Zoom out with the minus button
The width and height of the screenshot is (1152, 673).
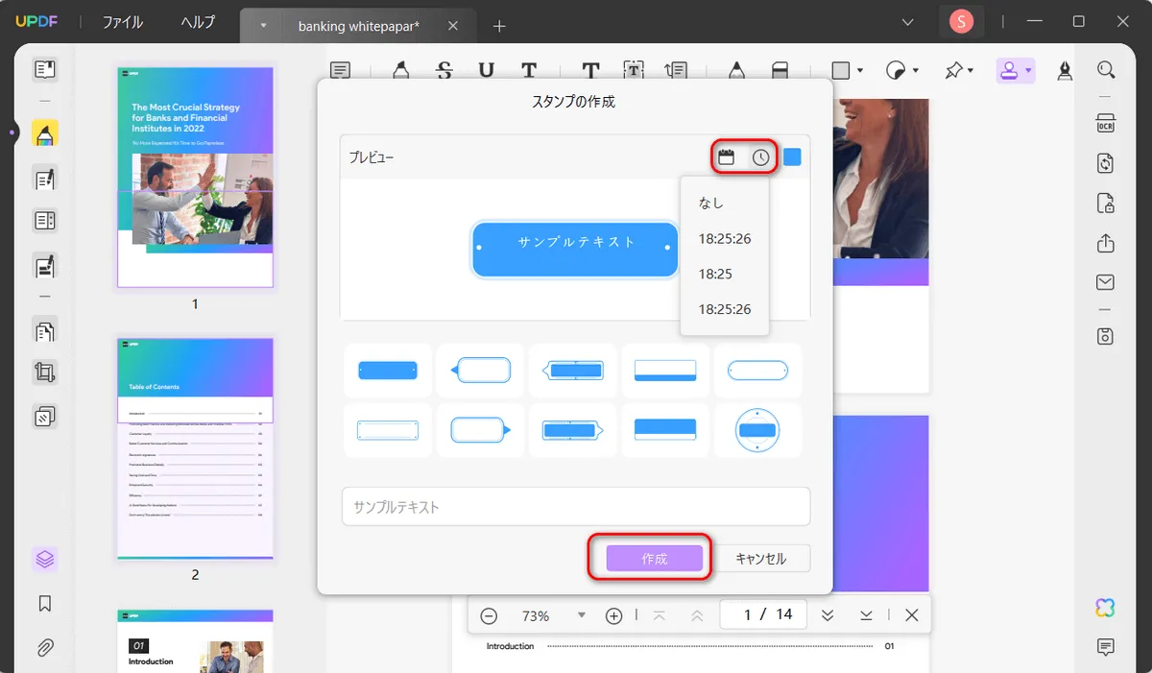click(489, 615)
